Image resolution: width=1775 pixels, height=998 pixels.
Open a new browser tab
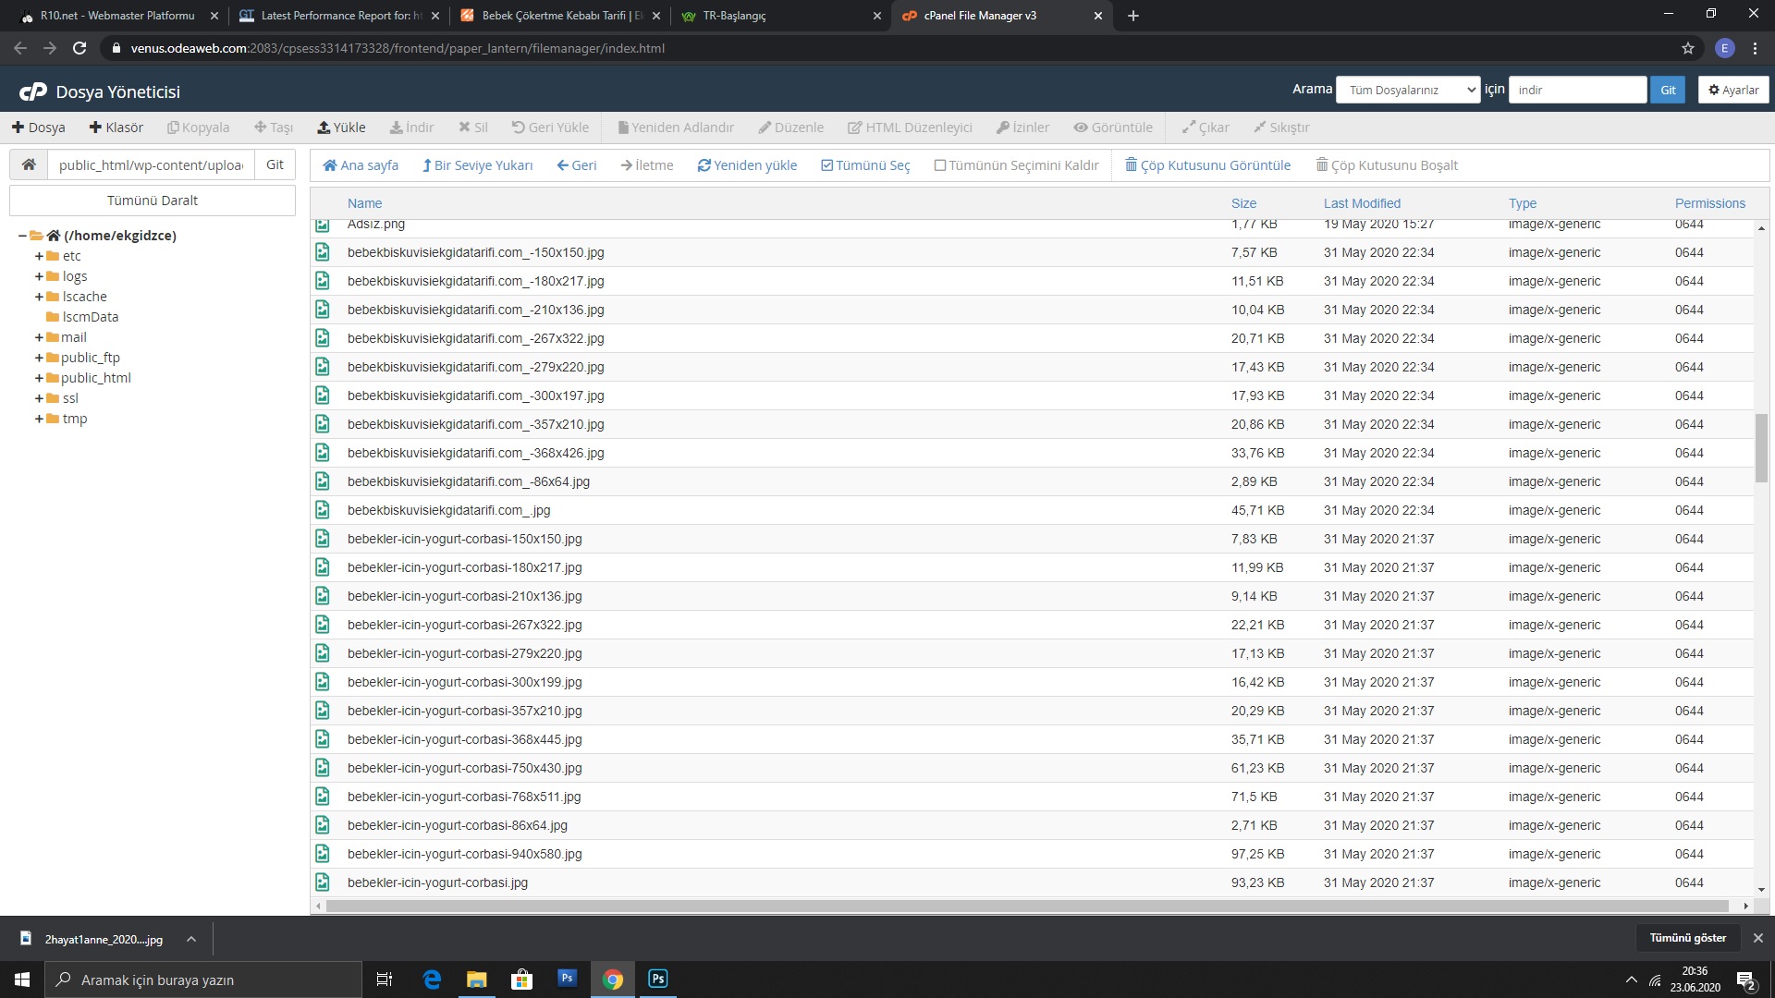point(1132,16)
